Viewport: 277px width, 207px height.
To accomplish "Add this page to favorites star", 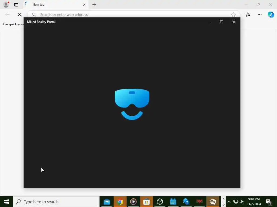I will click(233, 15).
